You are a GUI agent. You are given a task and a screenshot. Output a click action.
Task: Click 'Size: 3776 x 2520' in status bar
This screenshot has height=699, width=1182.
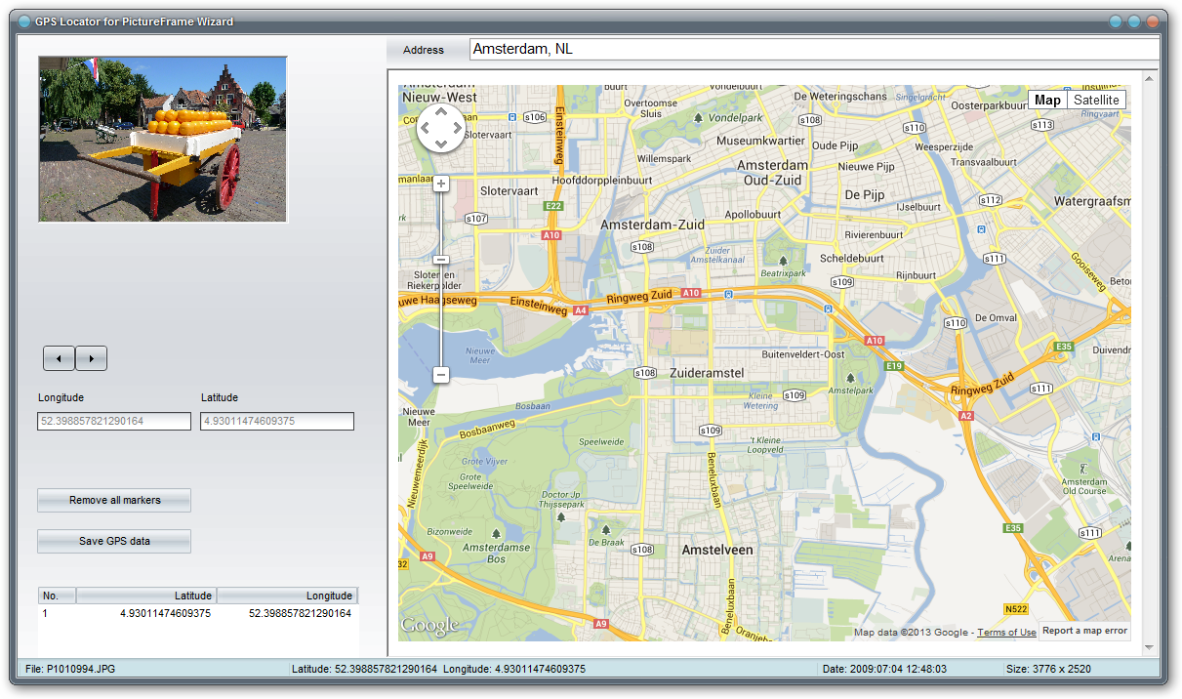point(1048,669)
